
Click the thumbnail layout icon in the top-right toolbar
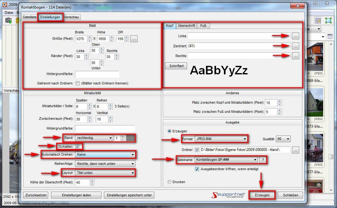coord(318,20)
